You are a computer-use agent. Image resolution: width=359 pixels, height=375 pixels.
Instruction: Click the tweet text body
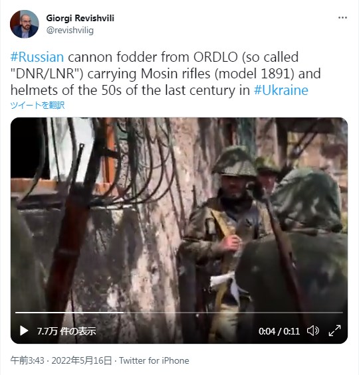166,74
